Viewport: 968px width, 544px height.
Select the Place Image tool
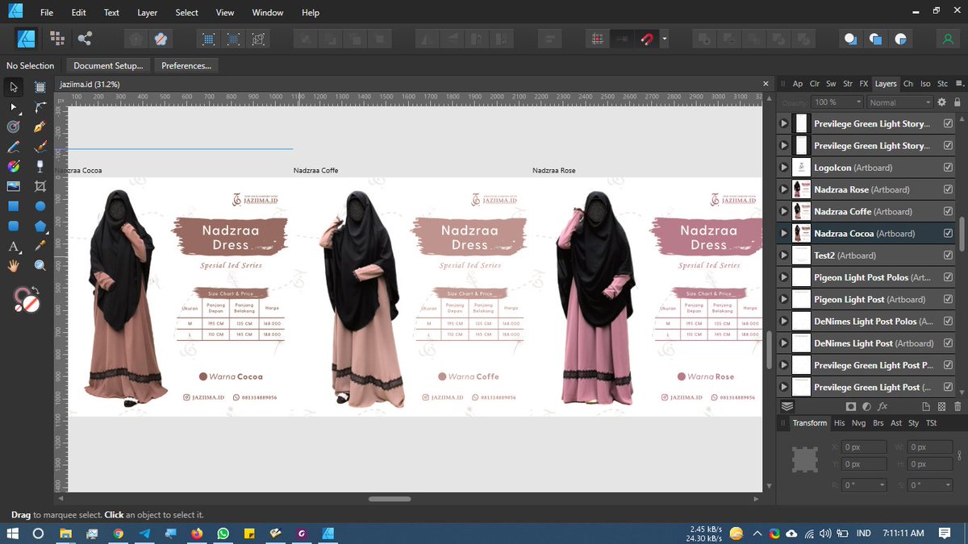click(x=14, y=186)
